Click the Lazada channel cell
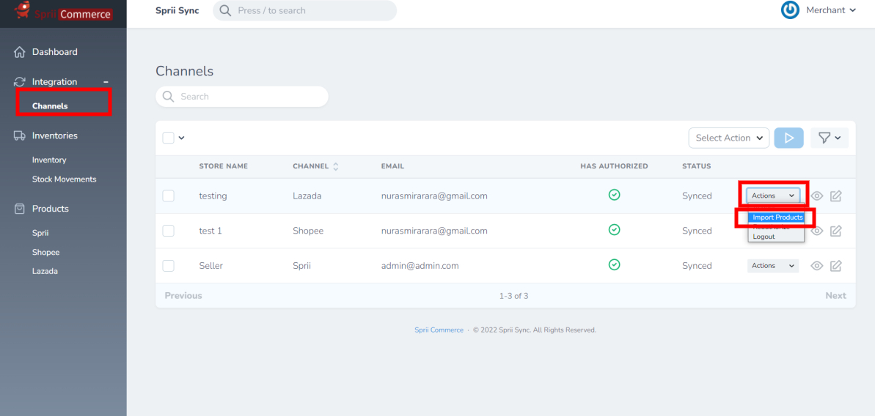875x416 pixels. (x=307, y=196)
